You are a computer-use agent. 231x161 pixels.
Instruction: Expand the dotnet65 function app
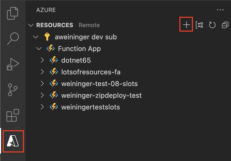(42, 60)
